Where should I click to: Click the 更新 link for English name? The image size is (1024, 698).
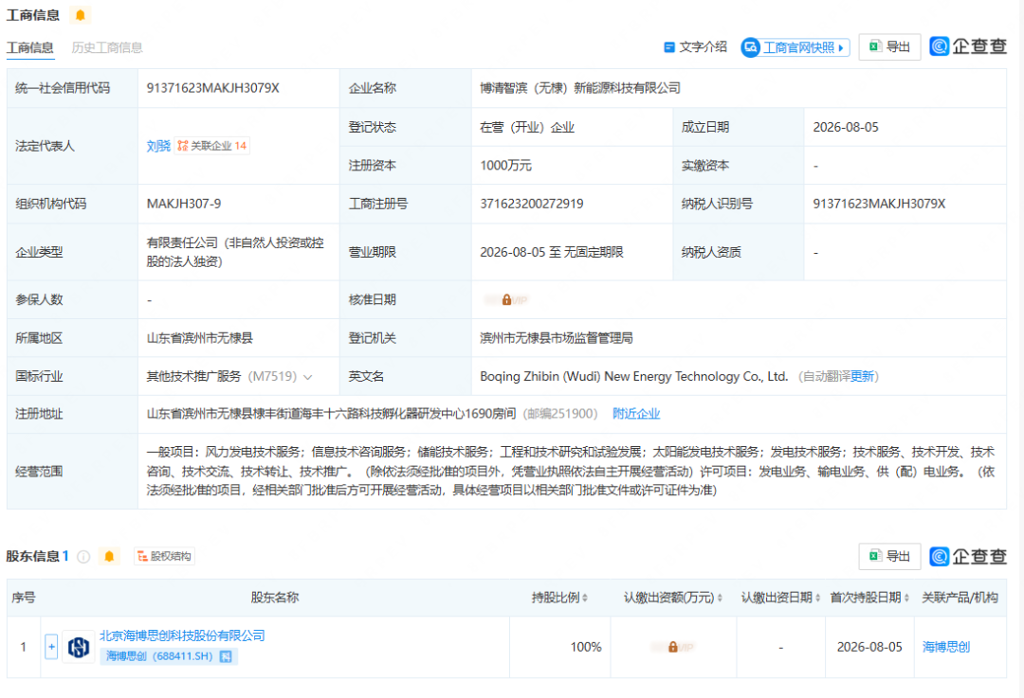point(862,376)
